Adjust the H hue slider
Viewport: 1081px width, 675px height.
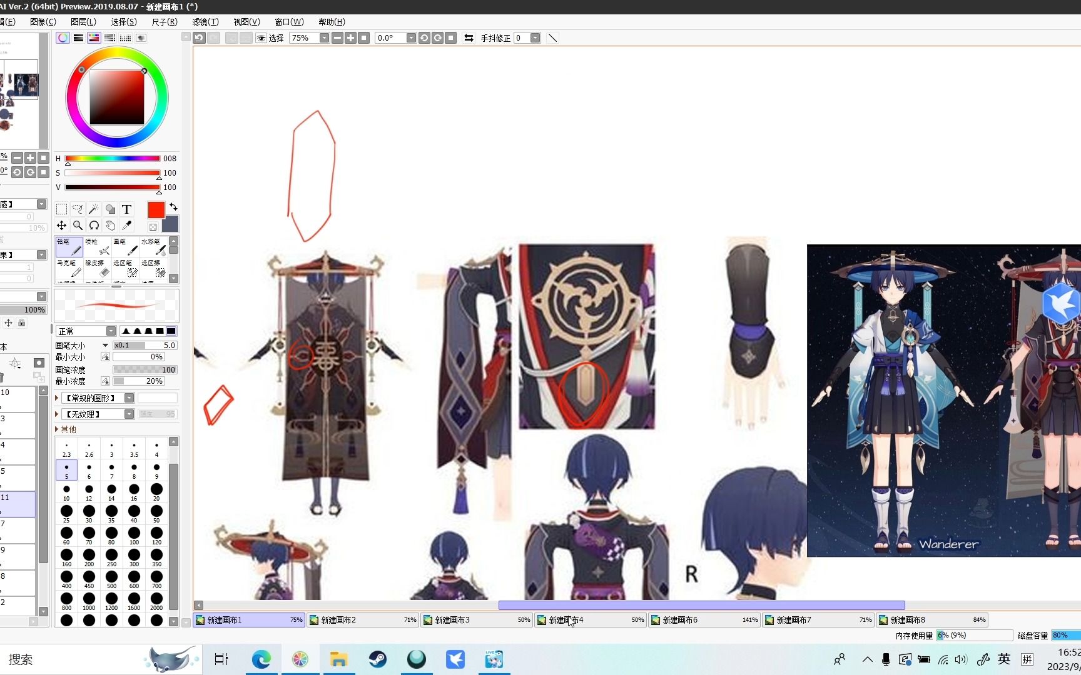coord(113,158)
